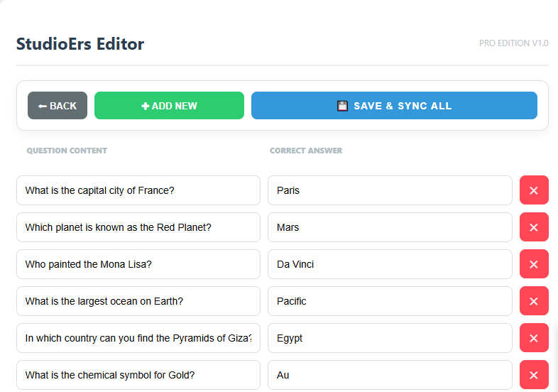Remove the chemical symbol for Gold row
558x392 pixels.
point(534,375)
